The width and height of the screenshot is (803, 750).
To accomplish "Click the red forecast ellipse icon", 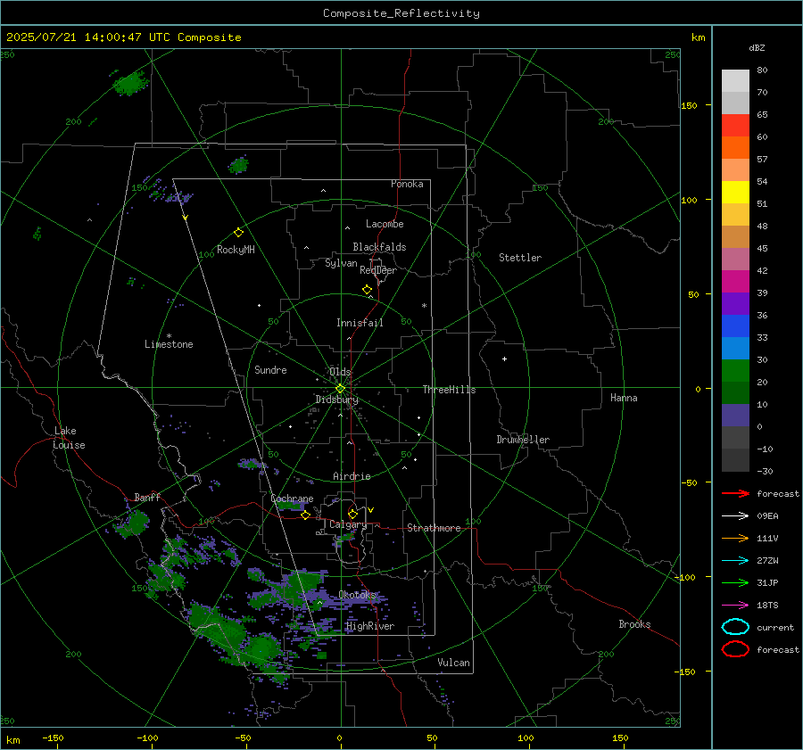I will [x=735, y=649].
